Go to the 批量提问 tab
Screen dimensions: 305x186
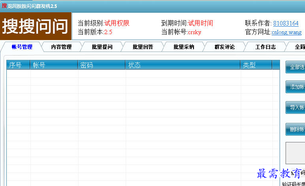(102, 47)
